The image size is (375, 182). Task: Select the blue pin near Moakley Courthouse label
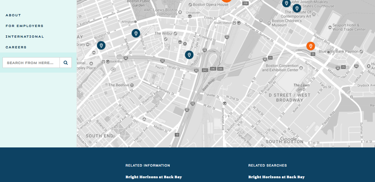pos(286,3)
